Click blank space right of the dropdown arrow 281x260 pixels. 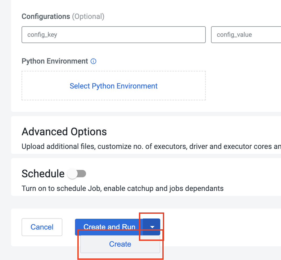pyautogui.click(x=218, y=227)
